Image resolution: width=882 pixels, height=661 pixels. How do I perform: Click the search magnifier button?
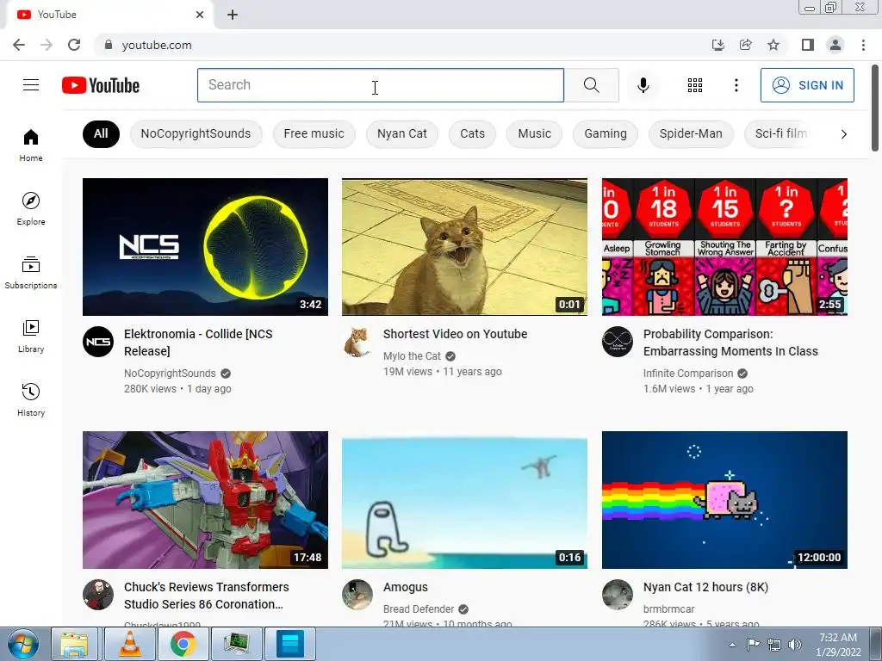pyautogui.click(x=591, y=85)
